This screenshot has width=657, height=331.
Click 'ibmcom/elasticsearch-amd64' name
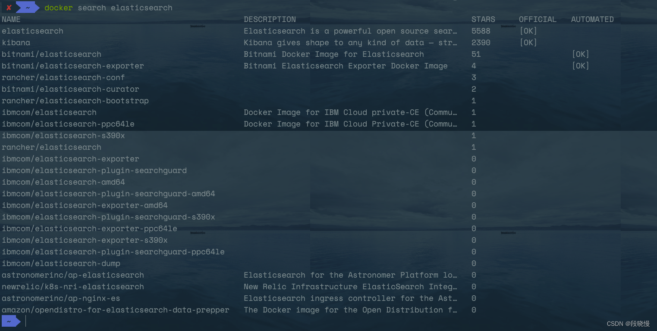[x=63, y=182]
